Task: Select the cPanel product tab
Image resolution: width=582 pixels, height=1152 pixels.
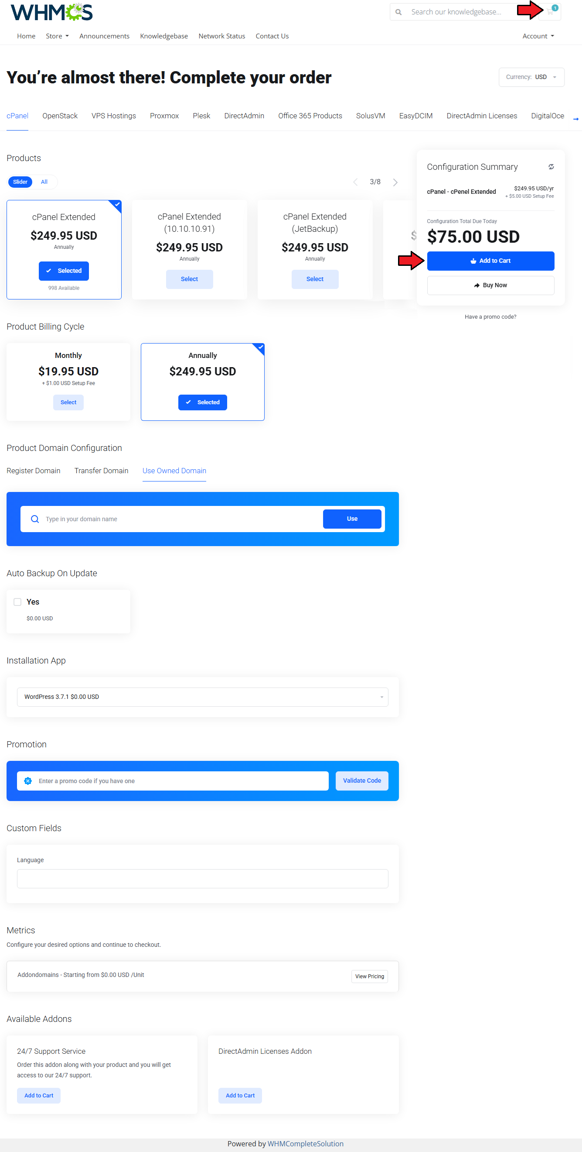Action: click(x=17, y=116)
